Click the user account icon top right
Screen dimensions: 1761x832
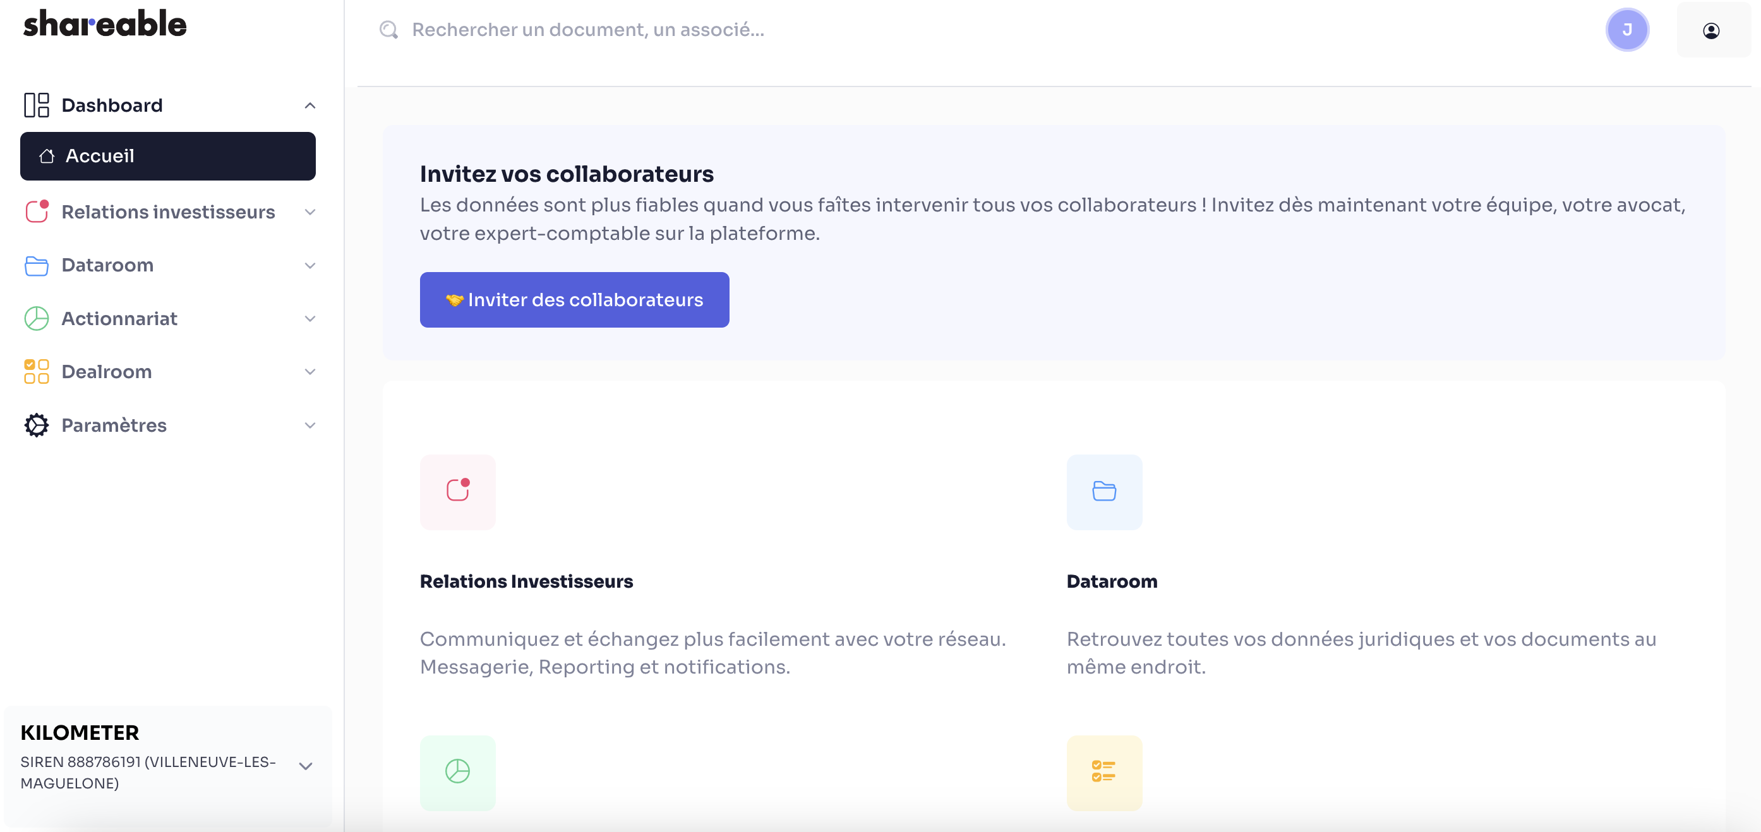[1713, 30]
